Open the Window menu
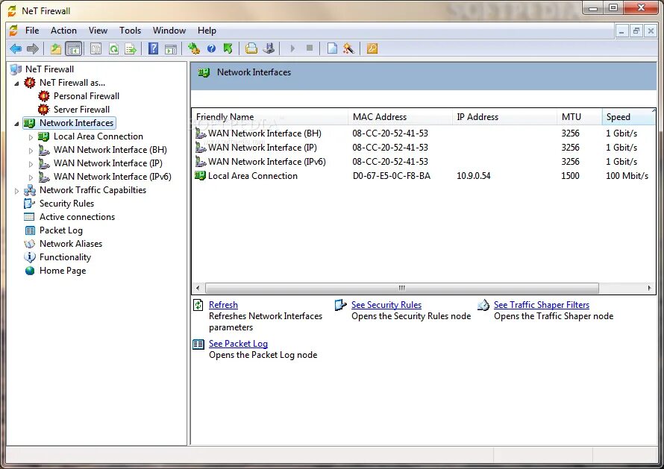 (x=169, y=31)
